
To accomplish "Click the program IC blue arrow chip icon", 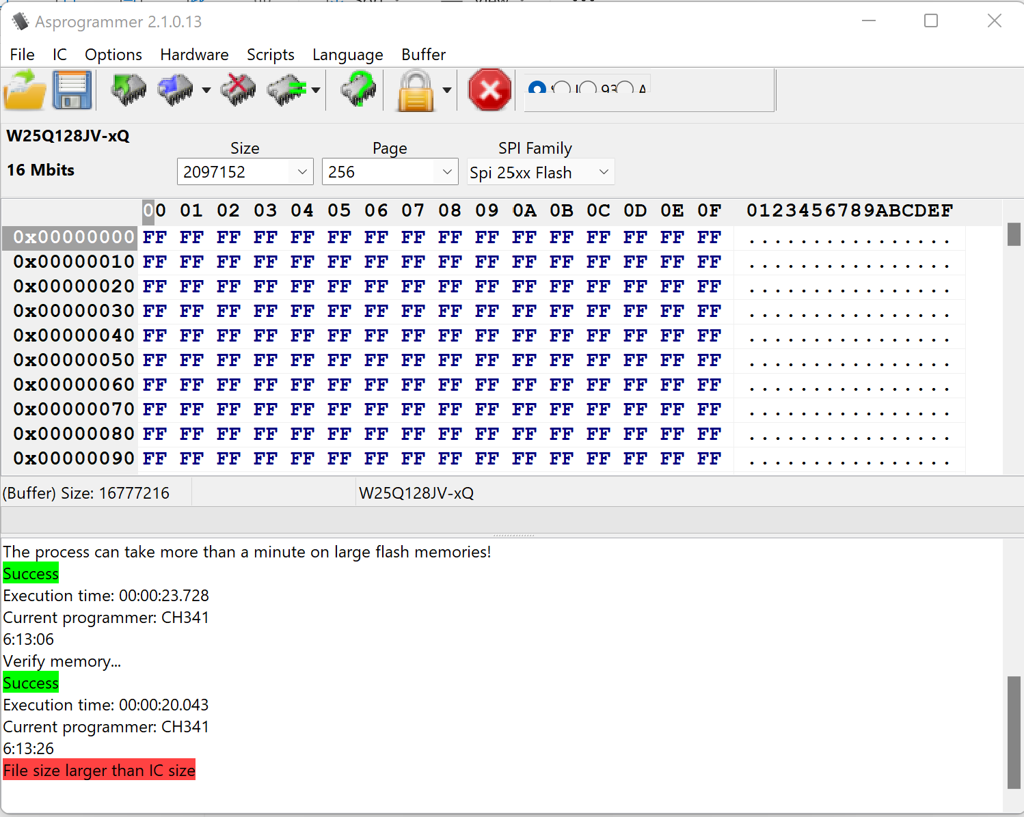I will (x=175, y=90).
